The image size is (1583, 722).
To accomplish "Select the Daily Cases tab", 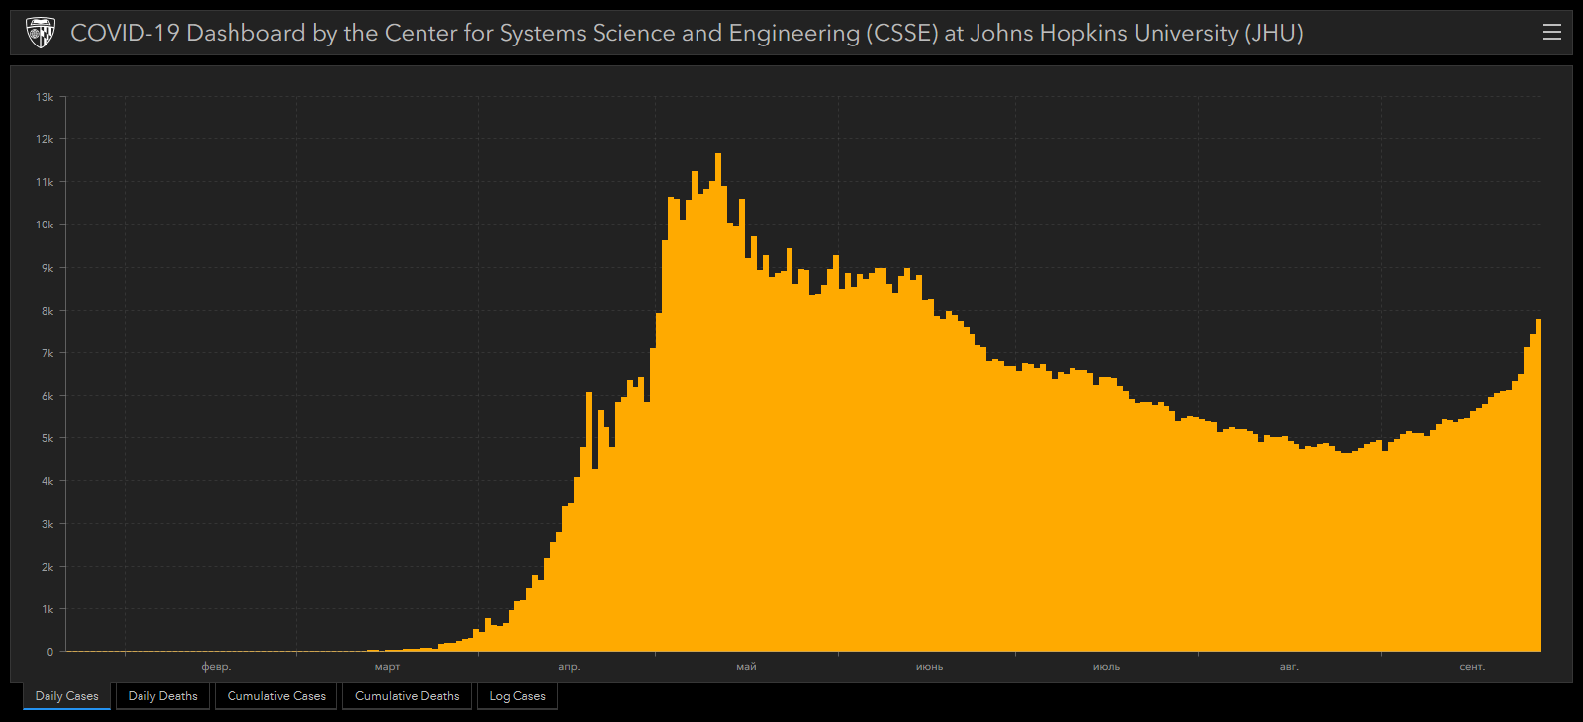I will (x=67, y=696).
